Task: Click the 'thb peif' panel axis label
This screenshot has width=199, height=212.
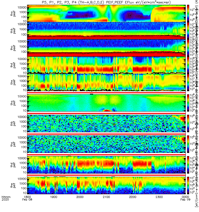Action: click(x=13, y=123)
